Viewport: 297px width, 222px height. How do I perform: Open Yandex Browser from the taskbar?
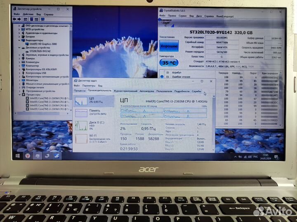pos(28,156)
